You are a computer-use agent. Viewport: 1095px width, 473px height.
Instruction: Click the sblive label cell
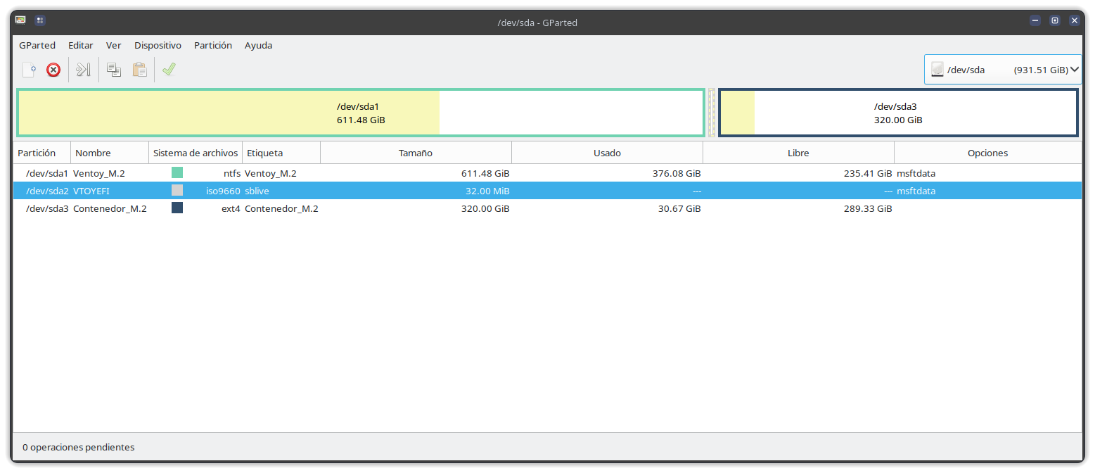(257, 191)
